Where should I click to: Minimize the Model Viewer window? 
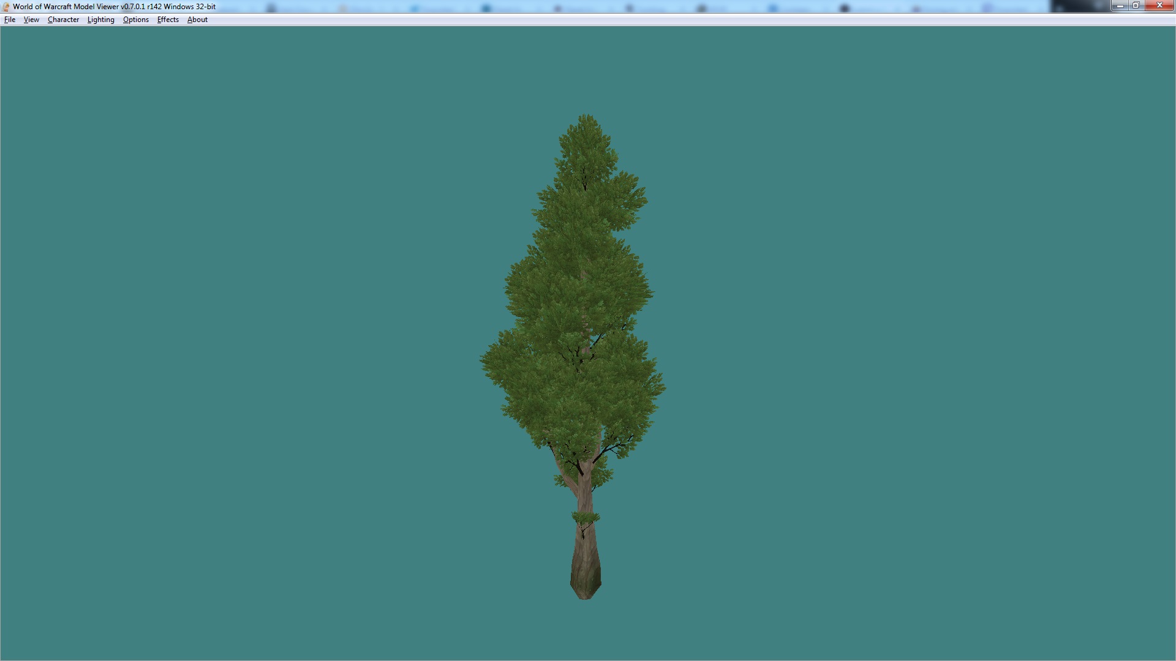(1120, 6)
